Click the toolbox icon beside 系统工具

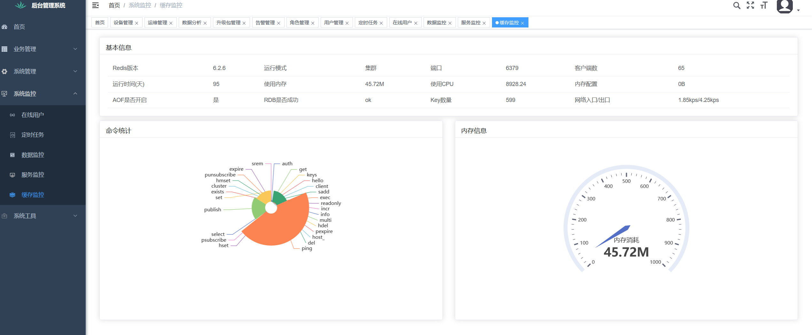coord(4,216)
